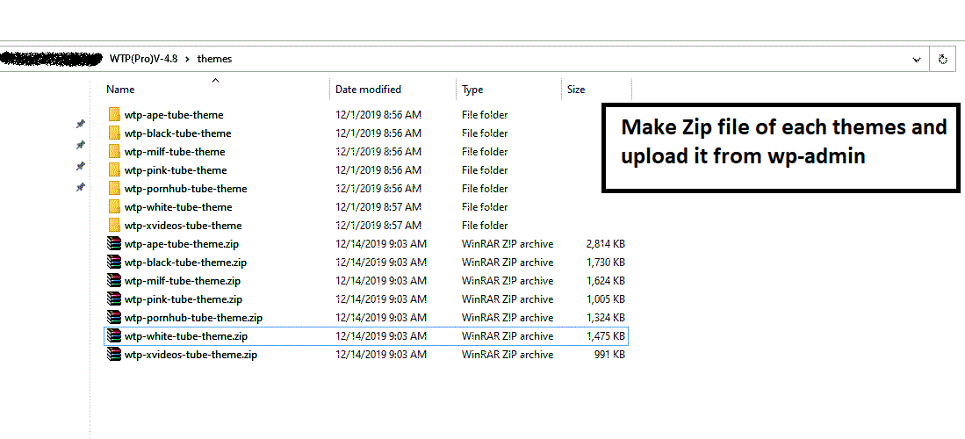Click the 2,814 KB size value
The image size is (965, 439).
(x=606, y=244)
